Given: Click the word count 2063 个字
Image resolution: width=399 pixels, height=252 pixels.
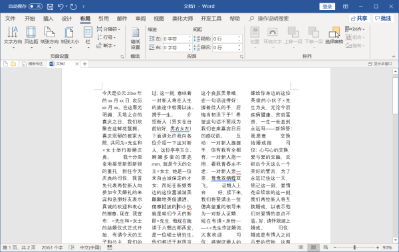Looking at the screenshot, I should tap(52, 247).
